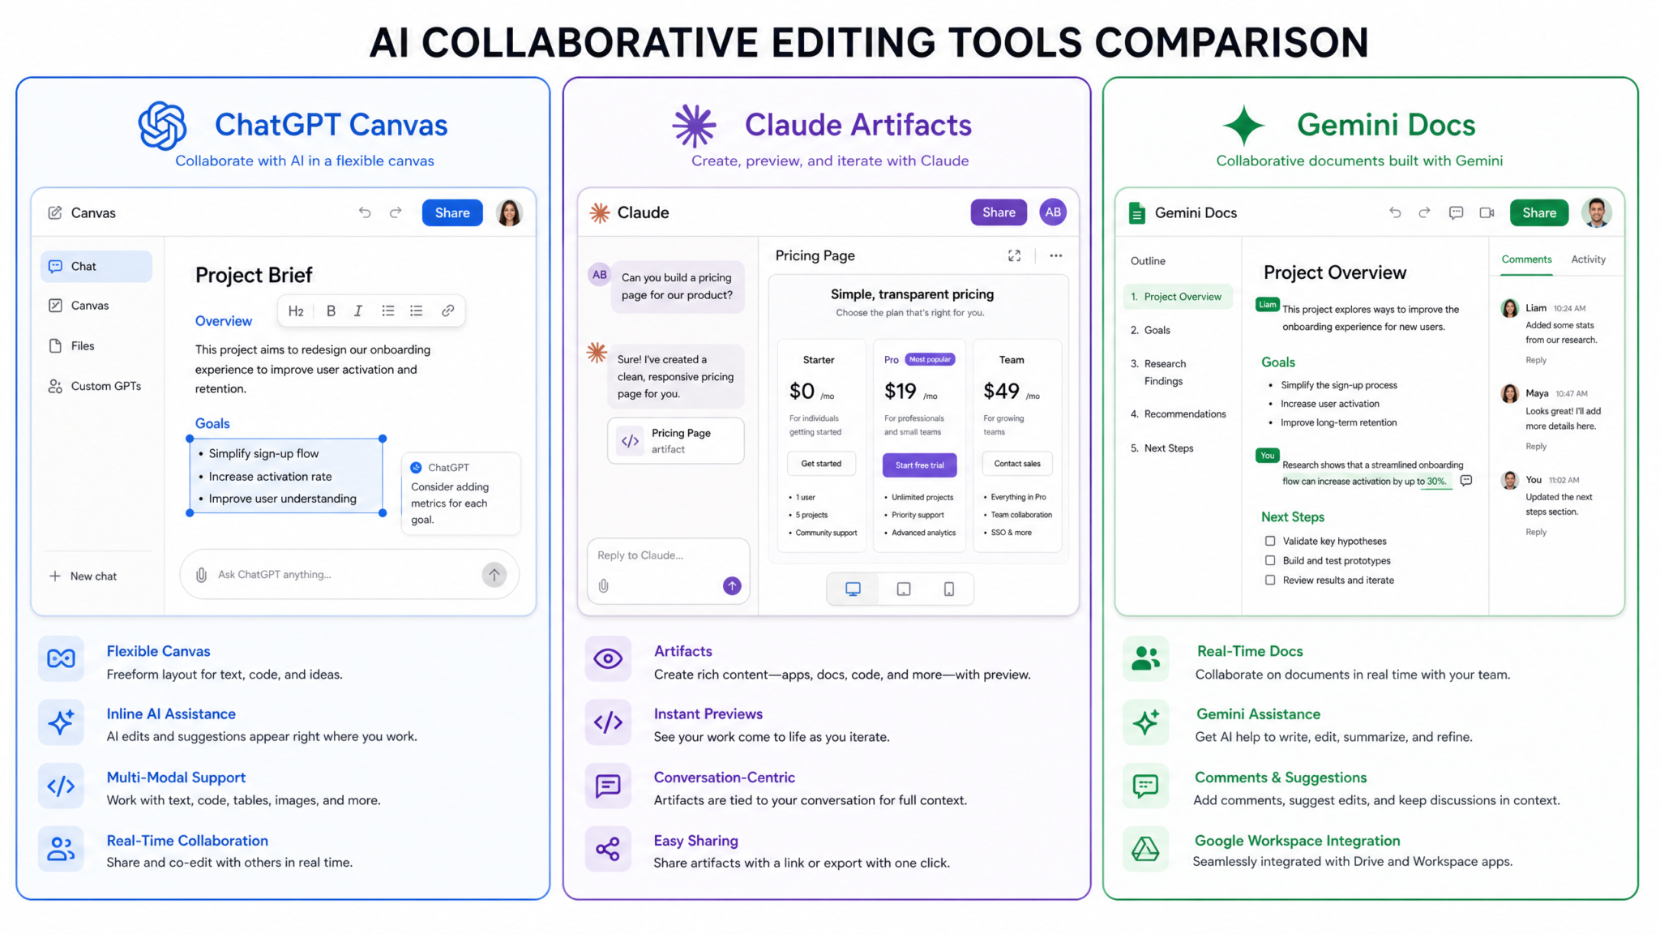Click the ChatGPT suggestion comment card
Screen dimensions: 1660x934
[x=460, y=493]
